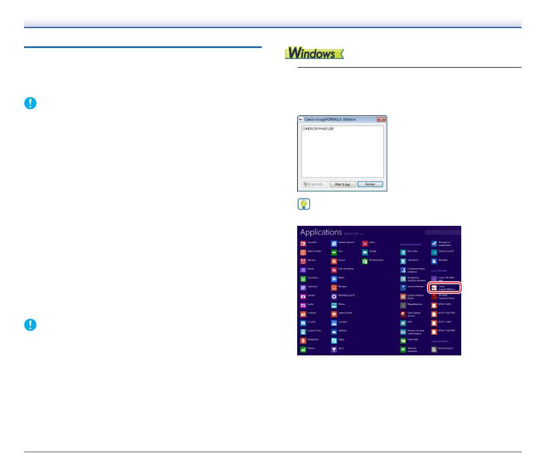This screenshot has width=545, height=462.
Task: Open the Scanneur app
Action: click(339, 323)
